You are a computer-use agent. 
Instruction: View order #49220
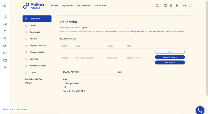click(170, 52)
